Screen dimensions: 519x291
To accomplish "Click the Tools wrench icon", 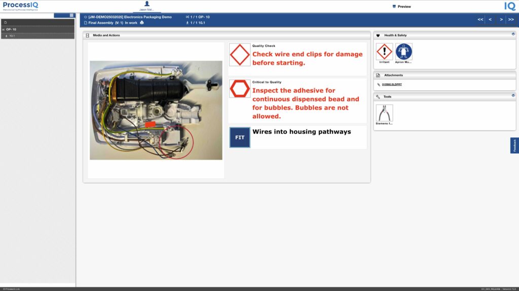I will pos(378,96).
